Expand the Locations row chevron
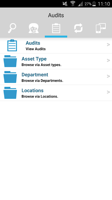112x200 pixels. (108, 92)
